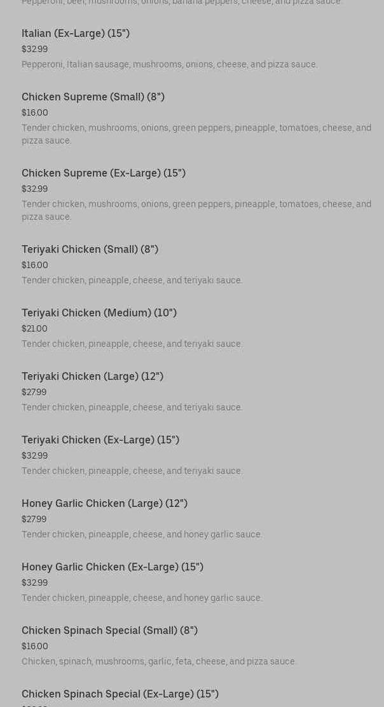384x707 pixels.
Task: Click Honey Garlic Chicken Ex-Large ingredients description
Action: click(142, 598)
